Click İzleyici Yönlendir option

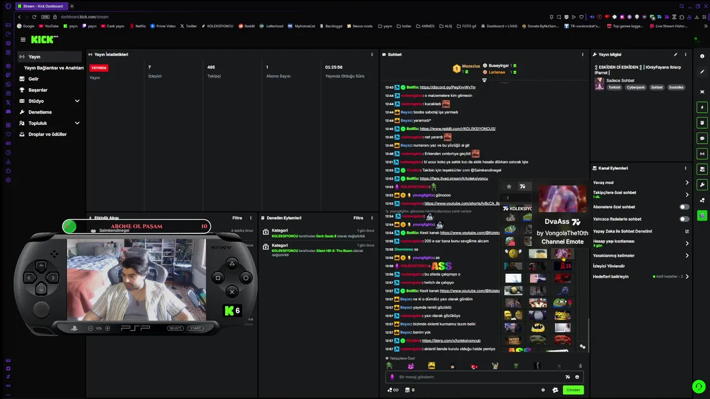pos(608,266)
